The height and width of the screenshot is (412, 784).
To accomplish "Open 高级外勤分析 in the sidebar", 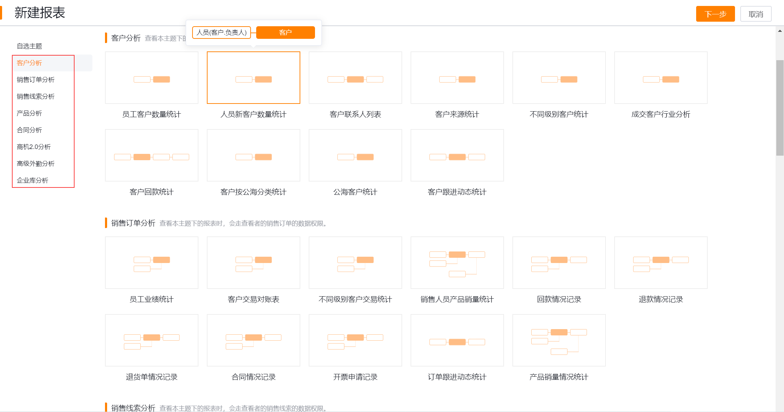I will tap(36, 164).
